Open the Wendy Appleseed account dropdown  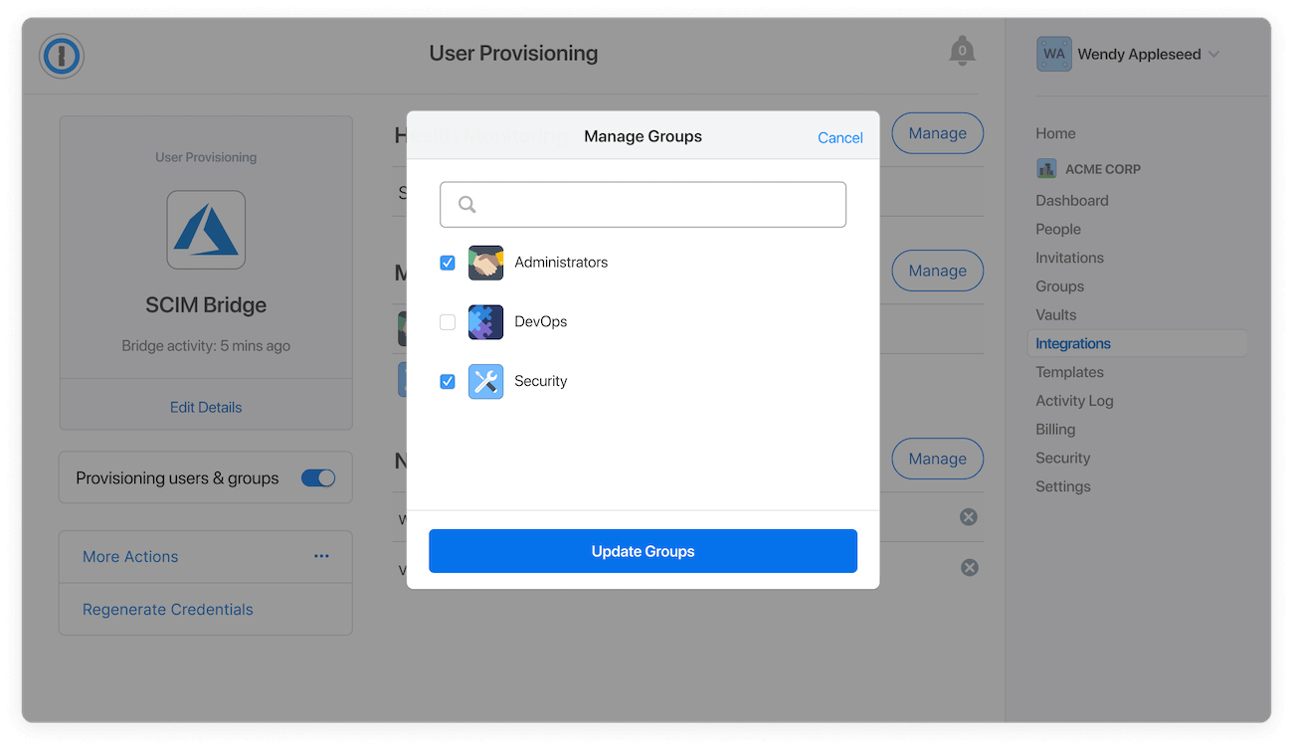coord(1141,54)
